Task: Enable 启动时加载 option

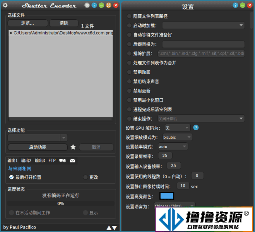Action: coord(129,26)
